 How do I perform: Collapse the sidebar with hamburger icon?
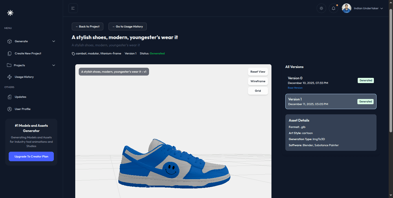coord(73,8)
